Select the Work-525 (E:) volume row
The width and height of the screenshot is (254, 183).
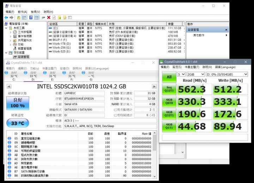pyautogui.click(x=116, y=51)
